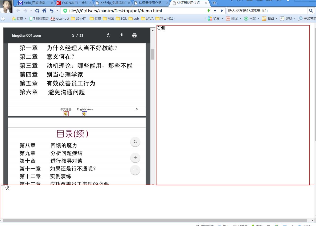316x226 pixels.
Task: Expand the 翻译 dropdown arrow
Action: coord(240,19)
